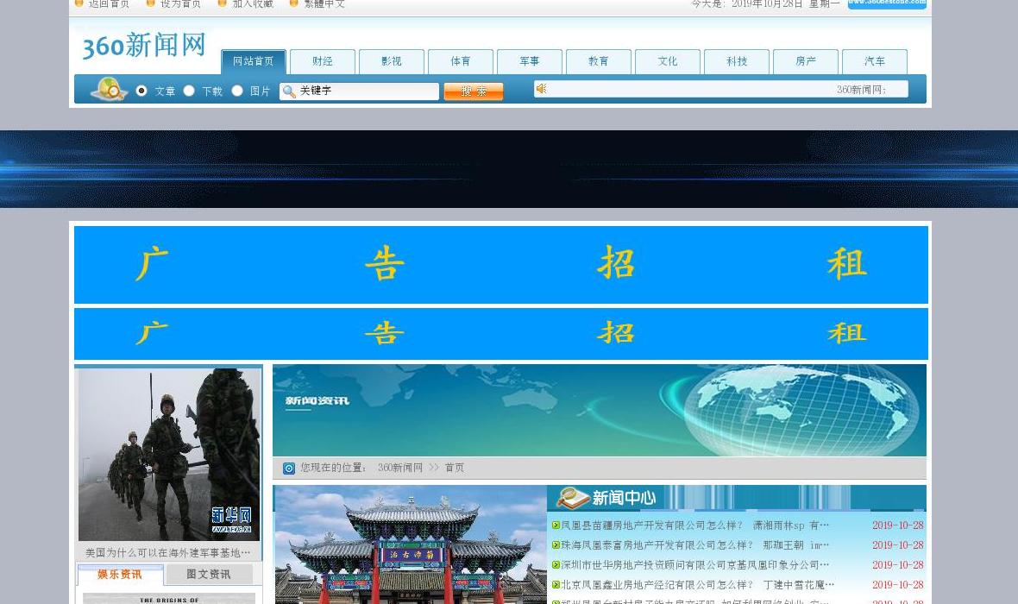The image size is (1018, 604).
Task: Open the 汽车 tab
Action: click(x=875, y=62)
